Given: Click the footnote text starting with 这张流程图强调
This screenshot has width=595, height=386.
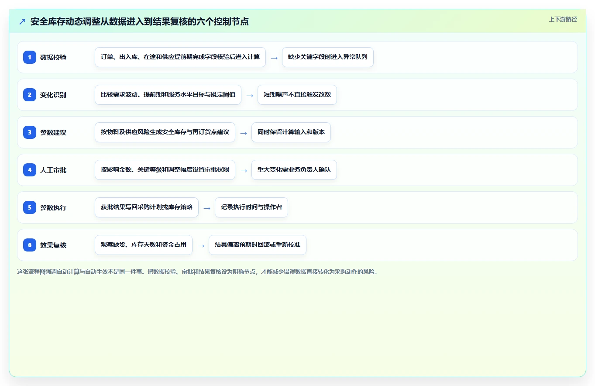Looking at the screenshot, I should point(197,272).
